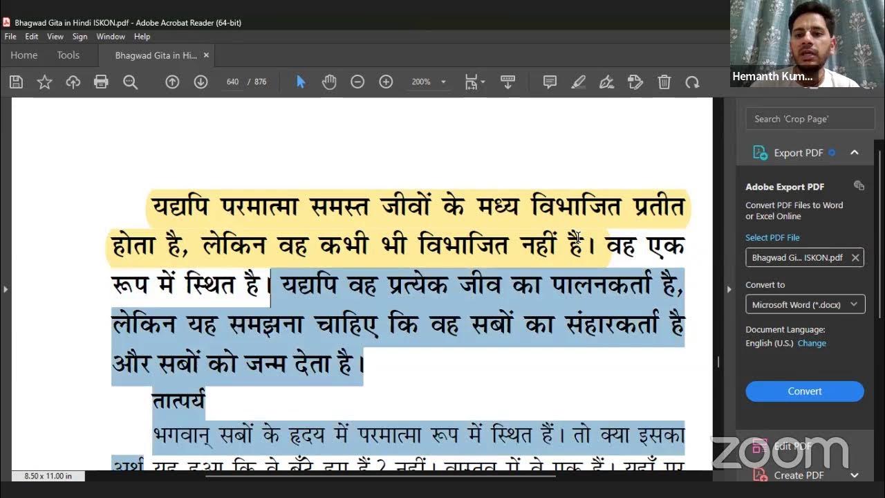
Task: Collapse the right tools pane arrow
Action: (x=729, y=289)
